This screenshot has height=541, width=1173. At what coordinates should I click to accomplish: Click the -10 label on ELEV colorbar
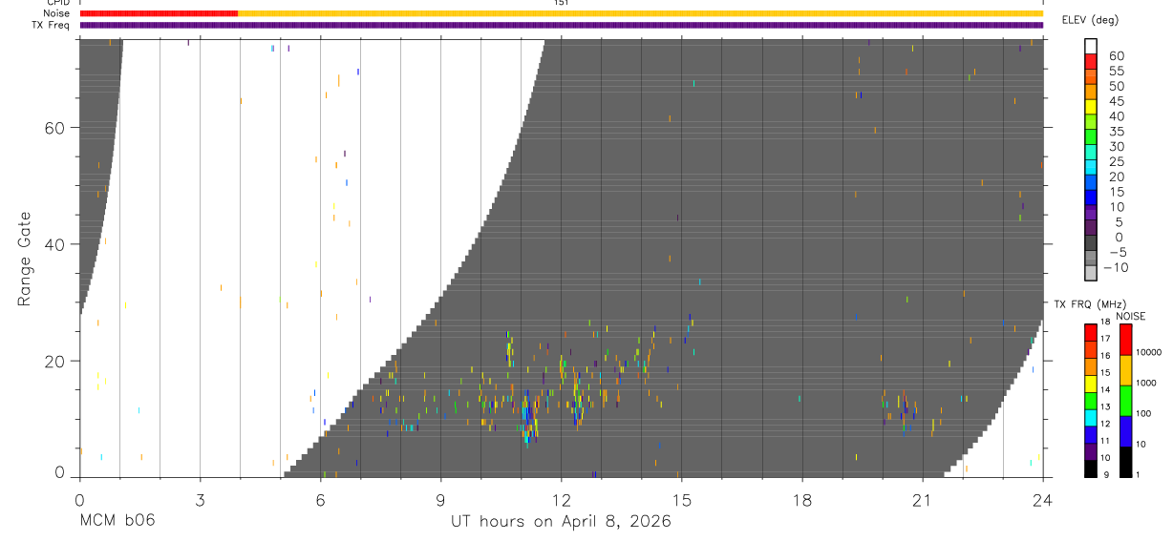click(x=1116, y=267)
